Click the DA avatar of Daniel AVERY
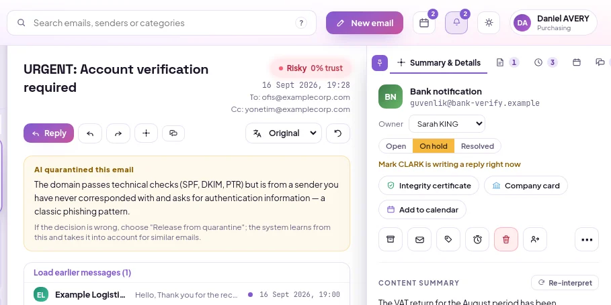Screen dimensions: 611x305 522,23
